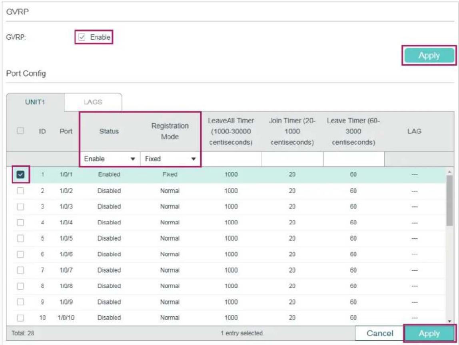This screenshot has height=345, width=459.
Task: Click the Fixed mode cell of port 1/0/1
Action: point(170,174)
